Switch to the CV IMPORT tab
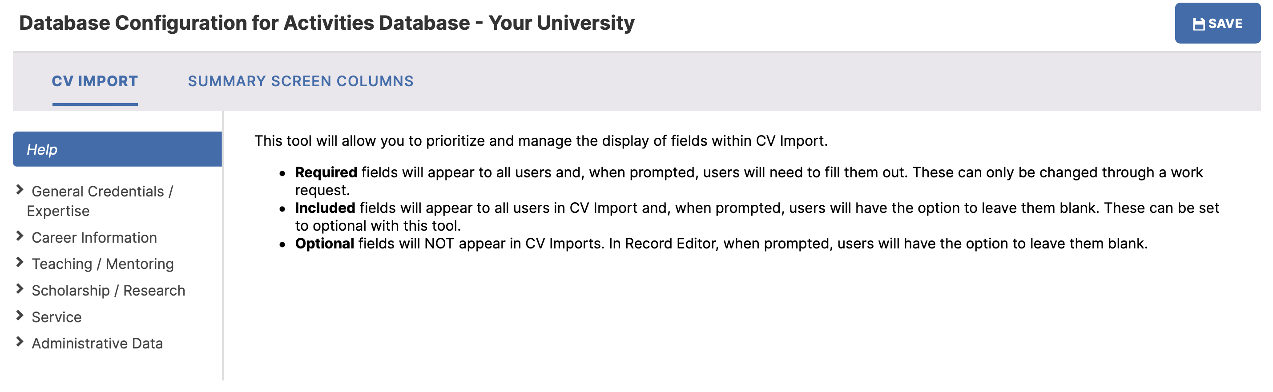The height and width of the screenshot is (392, 1273). coord(95,81)
